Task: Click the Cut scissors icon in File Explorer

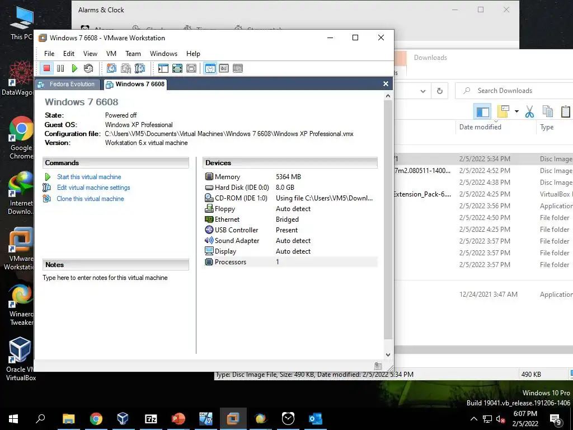Action: click(529, 111)
